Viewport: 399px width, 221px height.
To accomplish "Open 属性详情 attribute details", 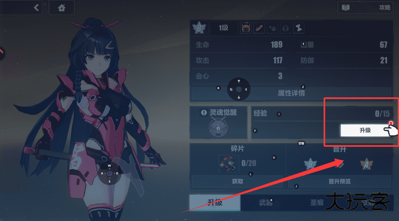I will [x=291, y=93].
